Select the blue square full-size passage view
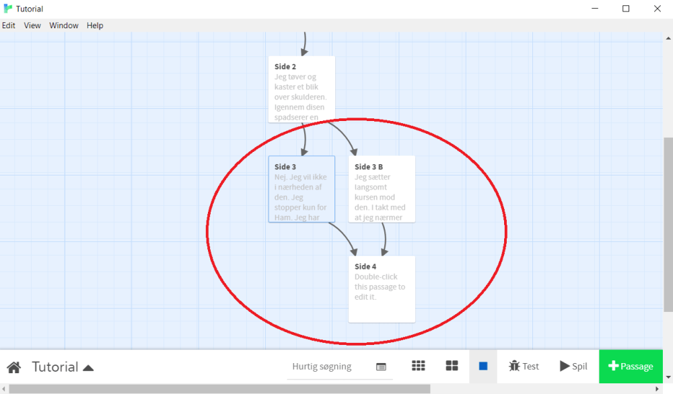 (x=483, y=366)
